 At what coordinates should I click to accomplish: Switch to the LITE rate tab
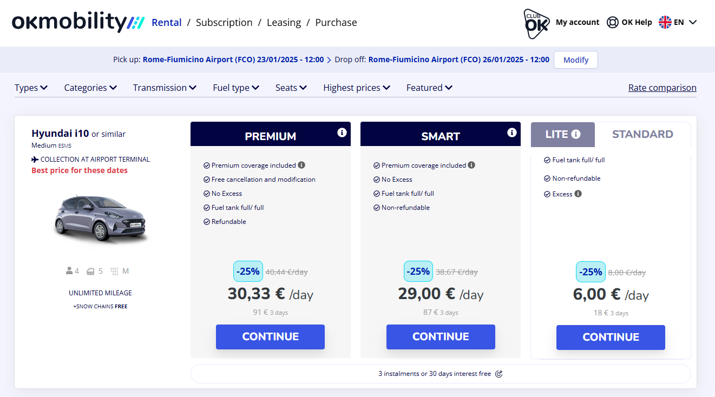tap(563, 134)
